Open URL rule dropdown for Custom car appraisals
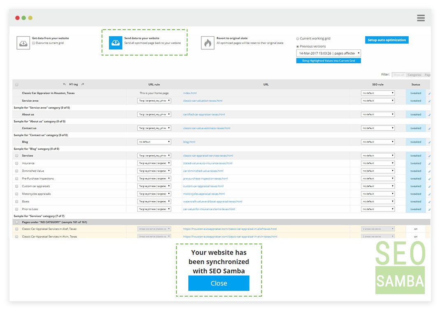The image size is (440, 311). (x=154, y=186)
